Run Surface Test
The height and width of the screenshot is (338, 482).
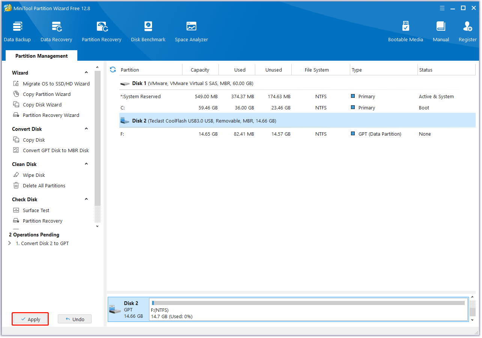point(36,210)
